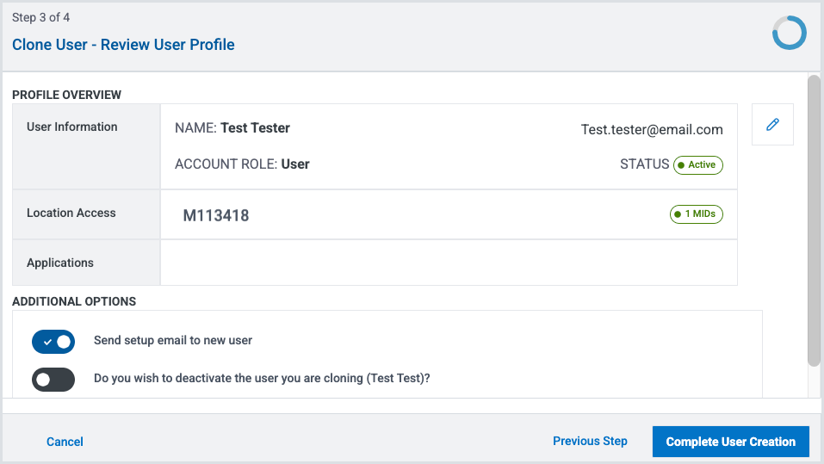The image size is (824, 464).
Task: Cancel the clone user wizard
Action: pos(65,442)
